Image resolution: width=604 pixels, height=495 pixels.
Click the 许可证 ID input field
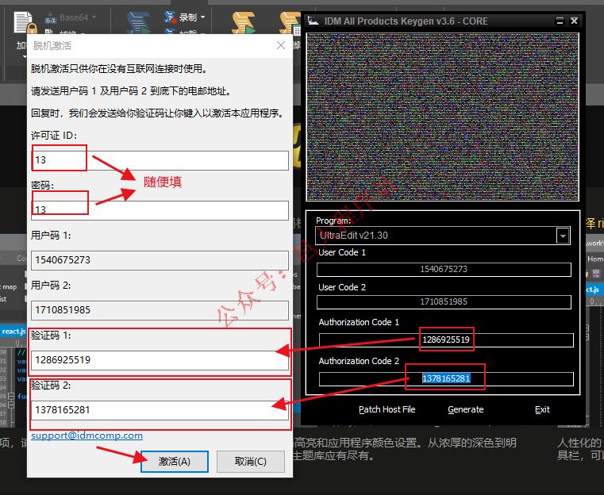click(160, 160)
